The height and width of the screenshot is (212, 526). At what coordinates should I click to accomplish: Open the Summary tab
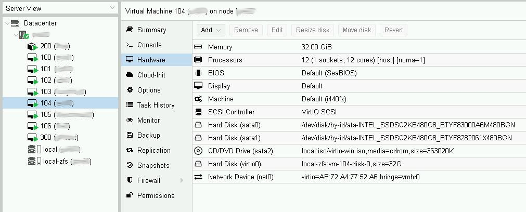151,30
